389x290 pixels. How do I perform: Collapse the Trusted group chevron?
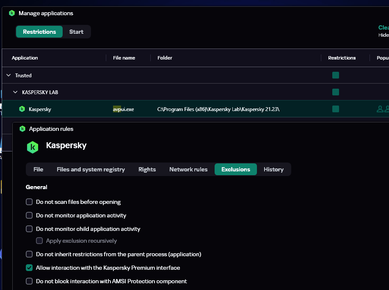[x=8, y=76]
